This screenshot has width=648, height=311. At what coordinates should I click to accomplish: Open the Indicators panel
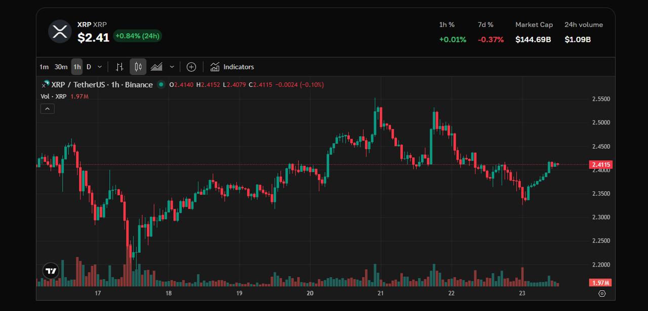coord(232,67)
